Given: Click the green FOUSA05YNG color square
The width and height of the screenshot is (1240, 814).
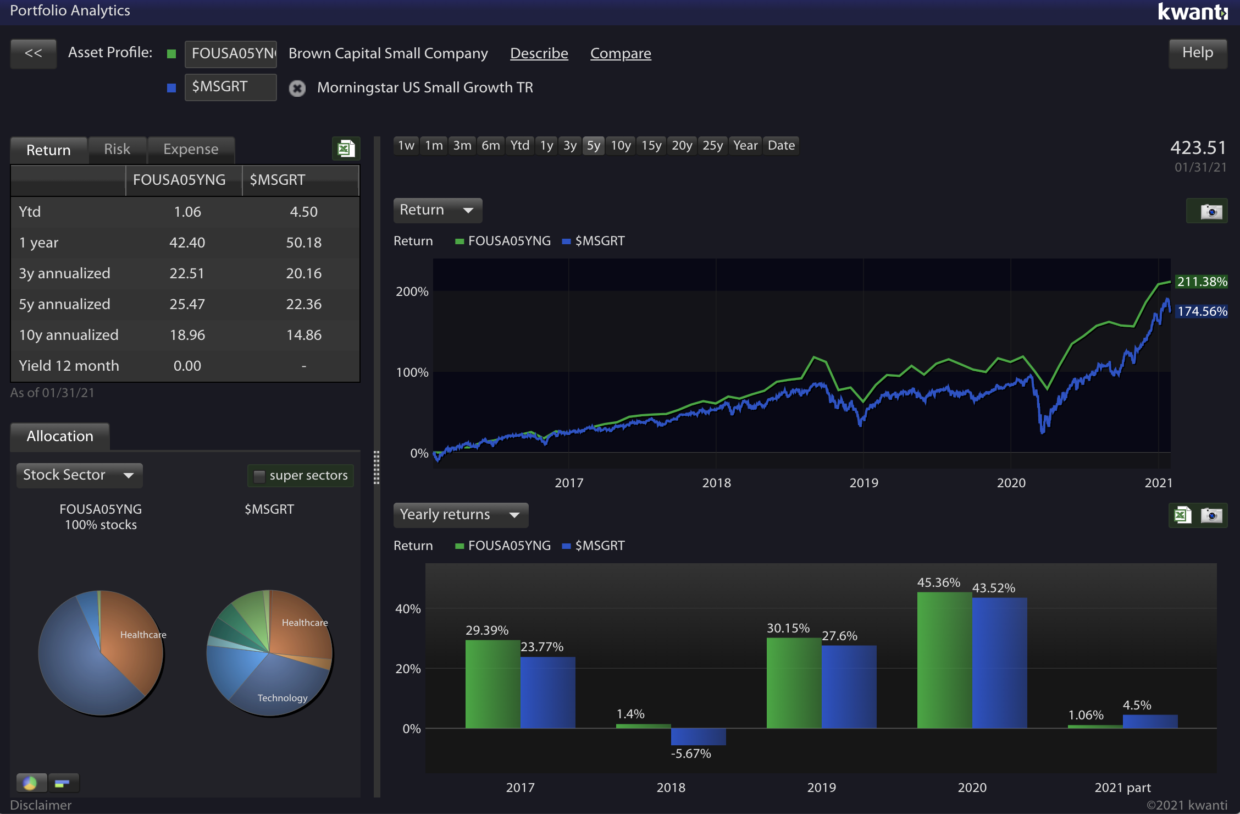Looking at the screenshot, I should coord(171,54).
